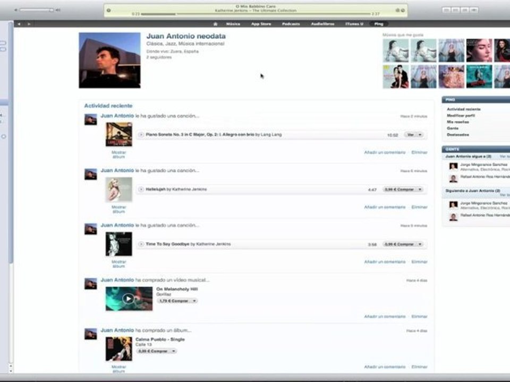510x382 pixels.
Task: Adjust the volume slider
Action: [36, 10]
